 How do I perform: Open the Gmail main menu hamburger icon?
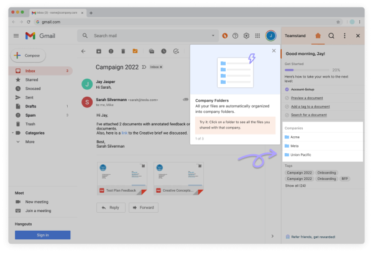(16, 36)
